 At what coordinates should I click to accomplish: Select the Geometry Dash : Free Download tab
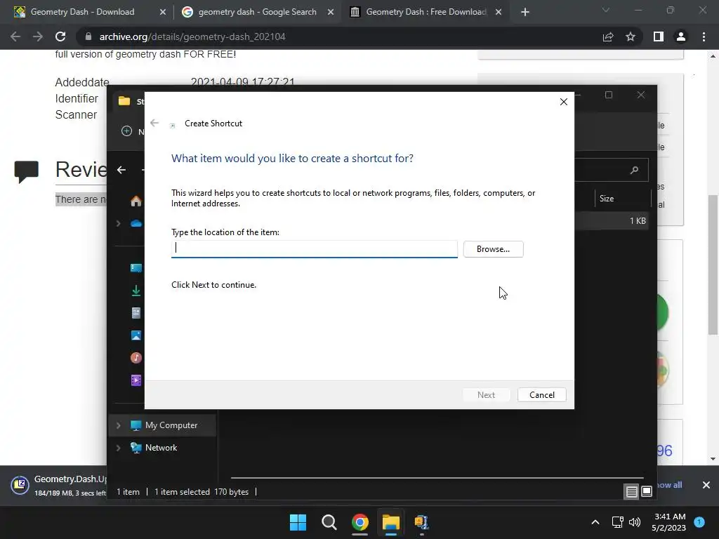coord(426,12)
